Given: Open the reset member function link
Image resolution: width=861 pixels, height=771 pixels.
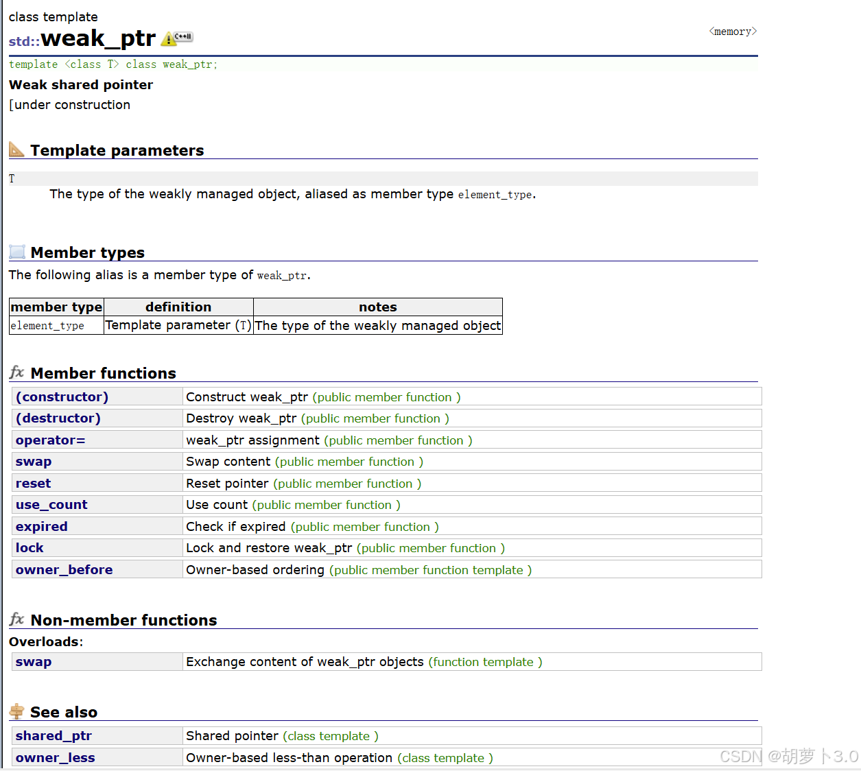Looking at the screenshot, I should (x=33, y=483).
